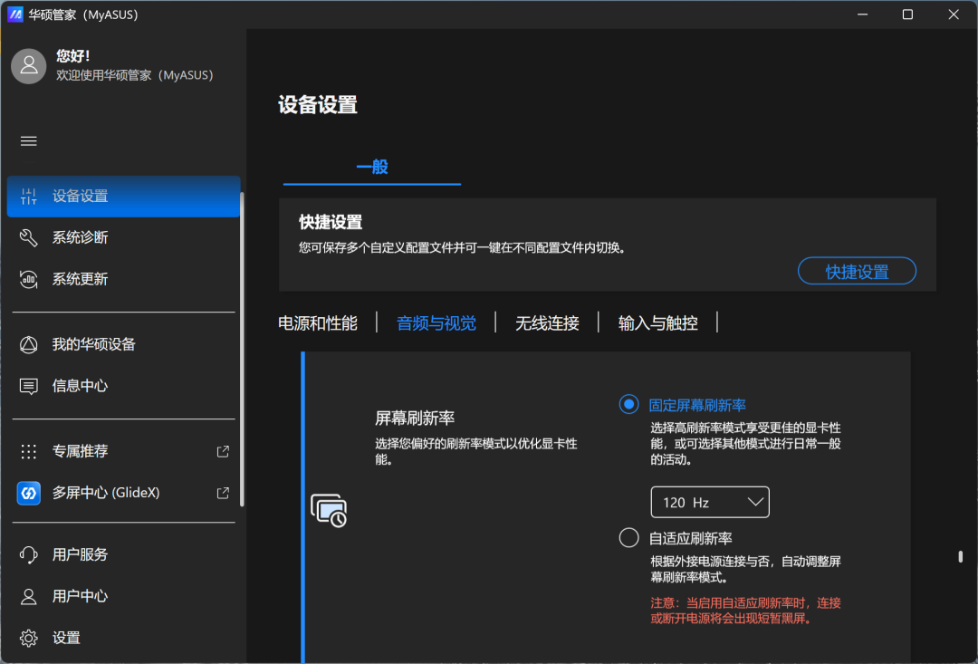Screen dimensions: 978x664
Task: Maximize the MyASUS window
Action: pos(908,14)
